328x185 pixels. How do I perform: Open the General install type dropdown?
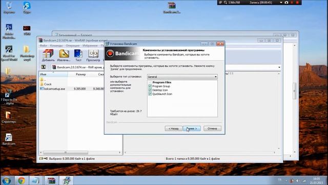(x=182, y=77)
